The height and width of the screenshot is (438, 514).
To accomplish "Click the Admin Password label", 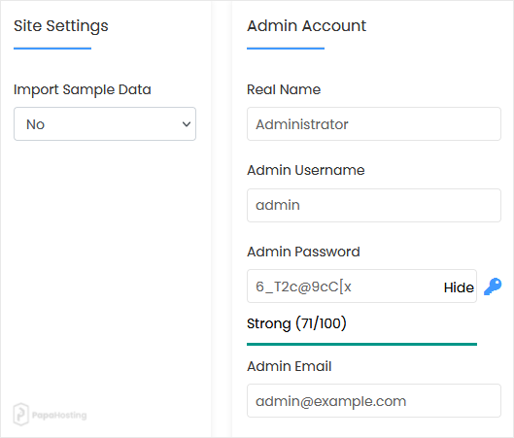I will [303, 252].
